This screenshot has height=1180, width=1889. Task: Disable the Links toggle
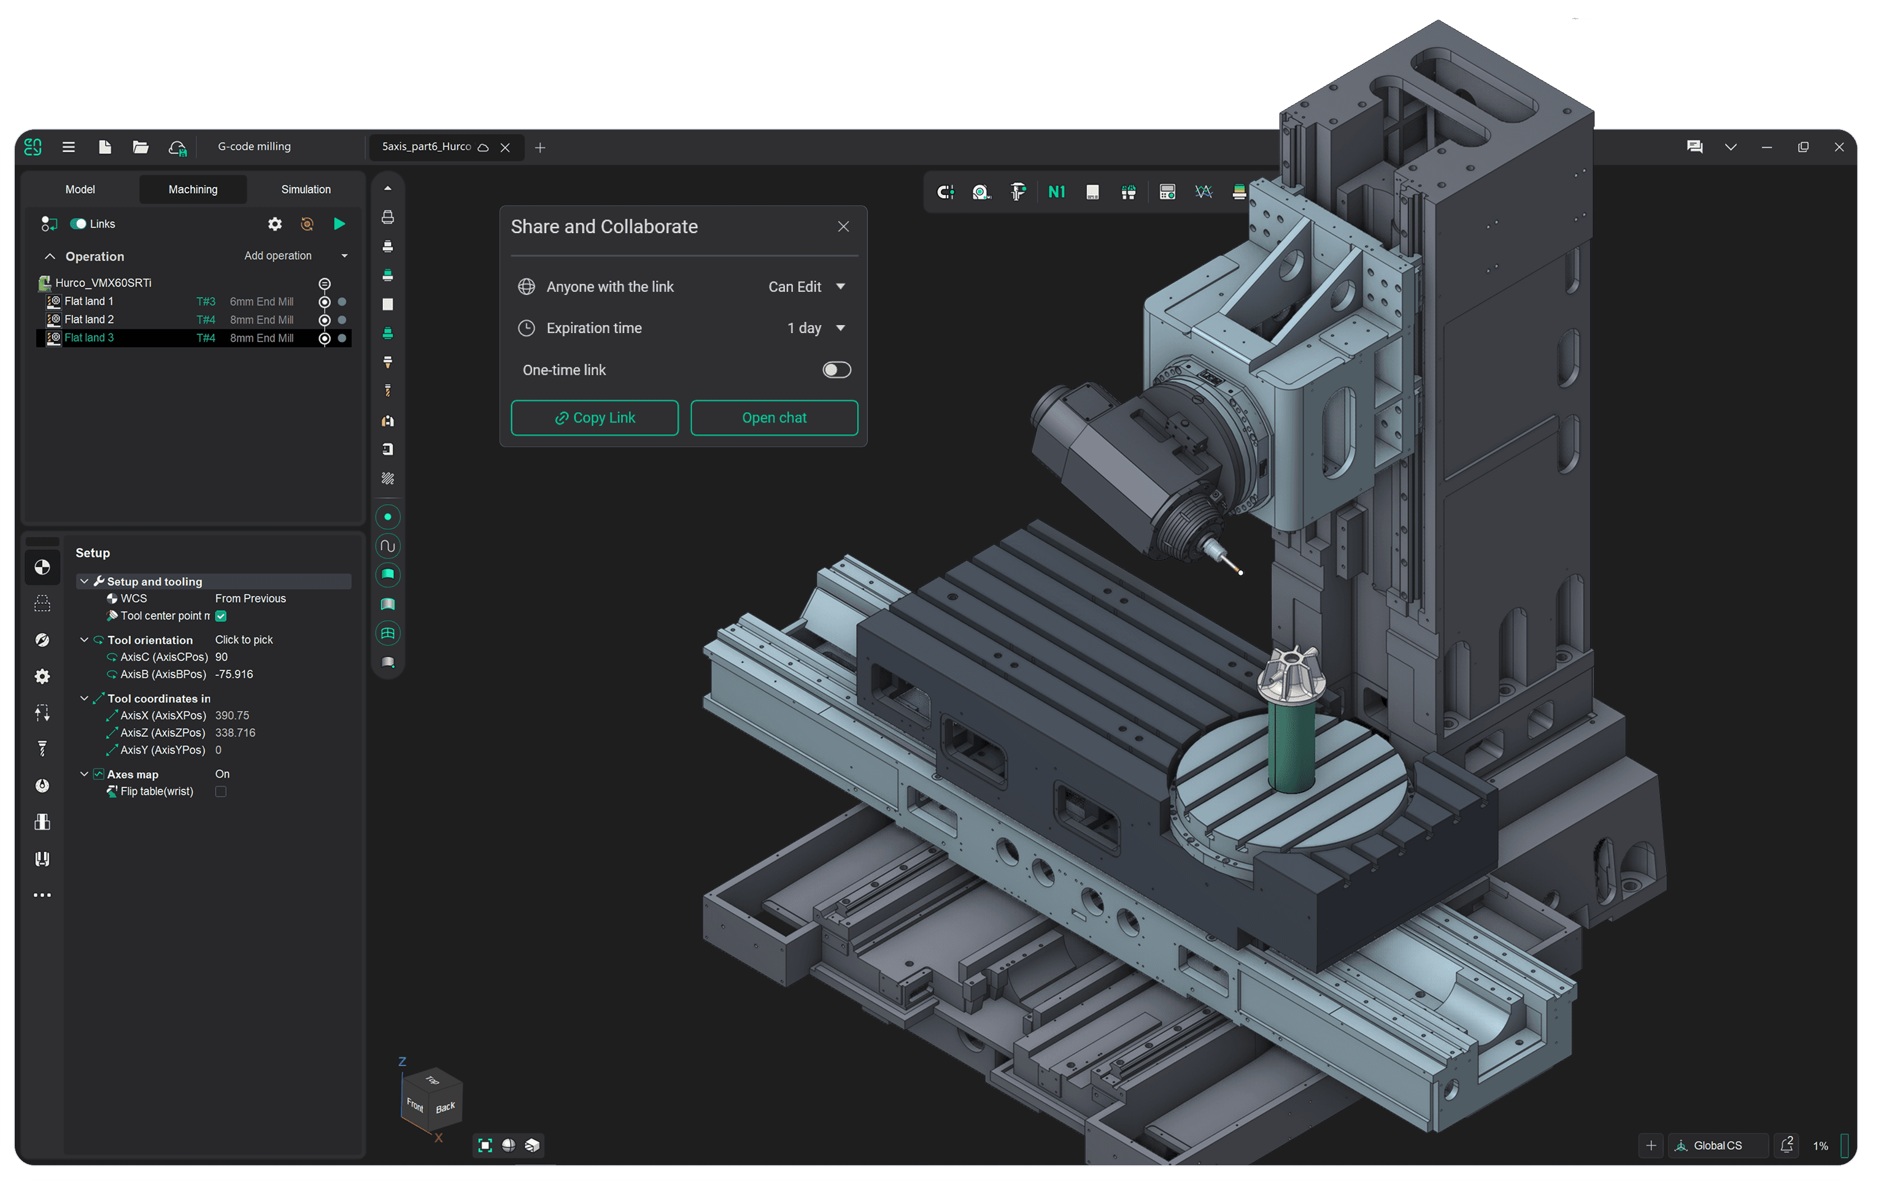point(79,224)
